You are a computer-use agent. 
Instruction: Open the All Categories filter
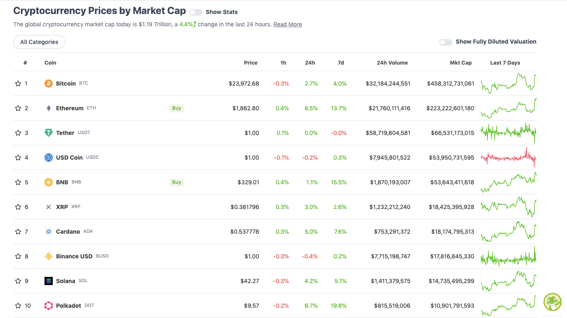[39, 42]
